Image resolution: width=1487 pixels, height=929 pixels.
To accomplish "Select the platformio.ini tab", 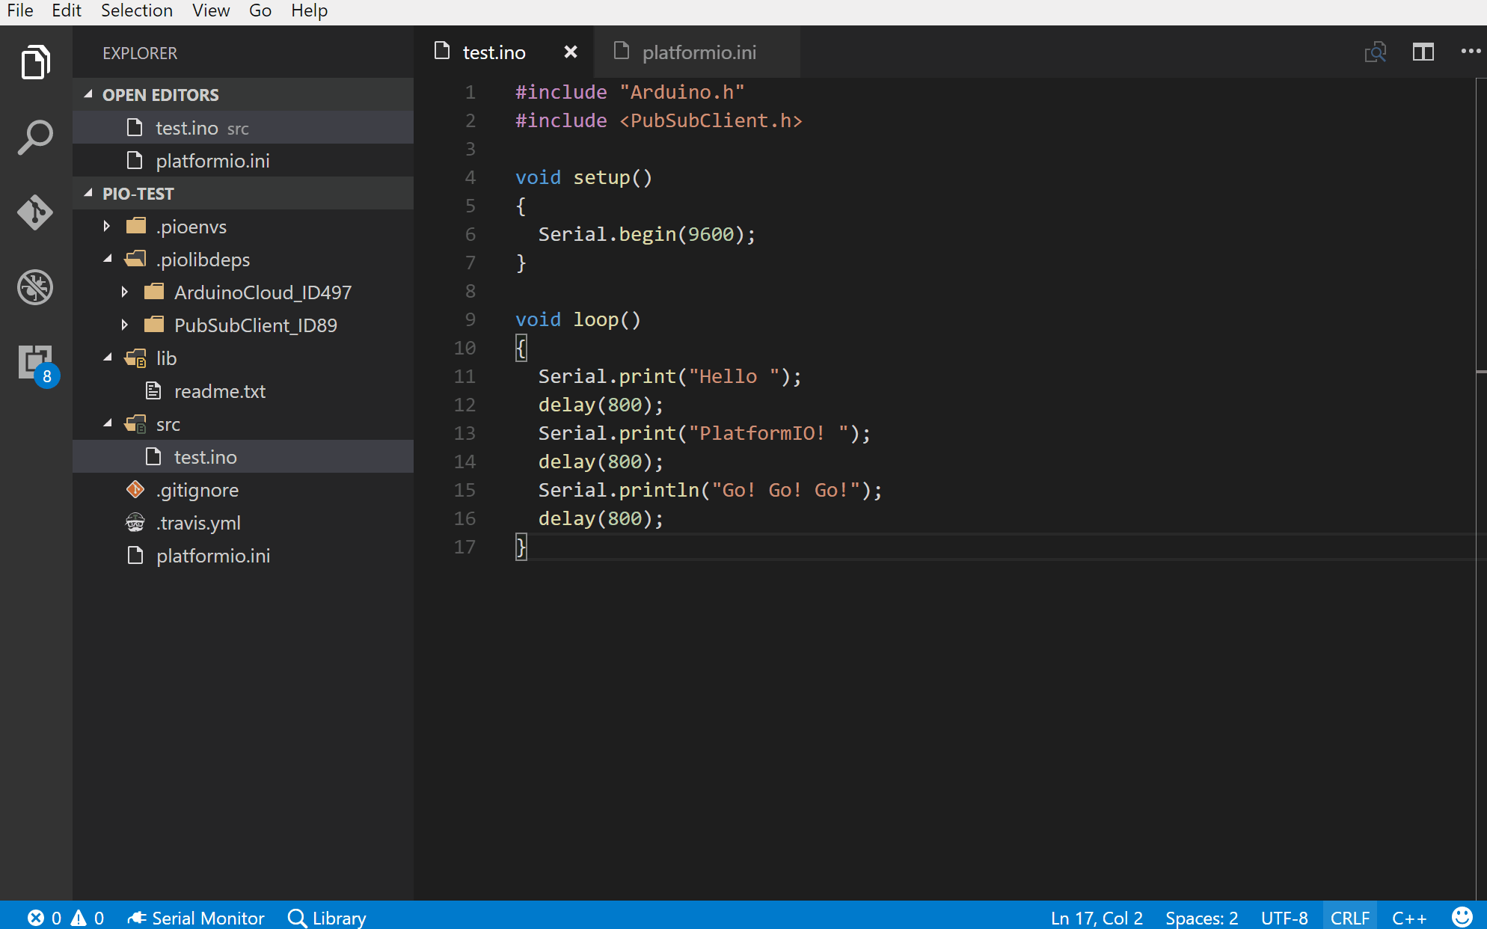I will click(x=698, y=52).
